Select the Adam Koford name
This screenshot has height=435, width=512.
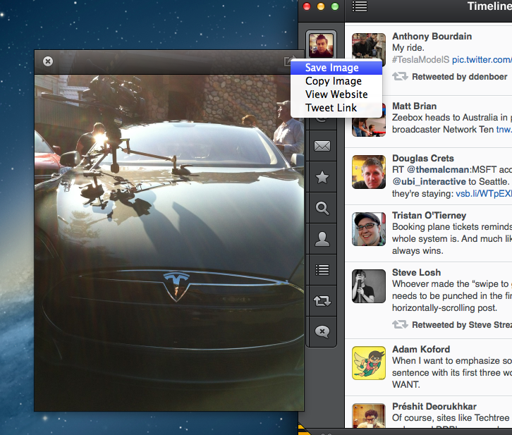(421, 349)
